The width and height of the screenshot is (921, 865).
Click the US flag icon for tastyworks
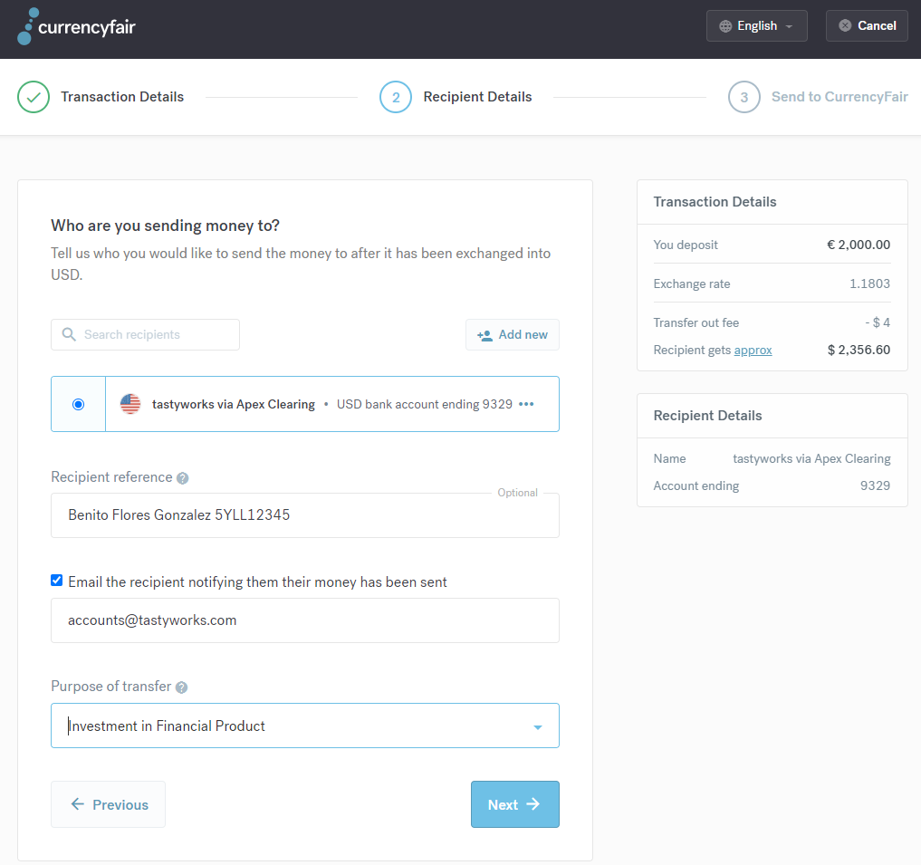pos(130,404)
